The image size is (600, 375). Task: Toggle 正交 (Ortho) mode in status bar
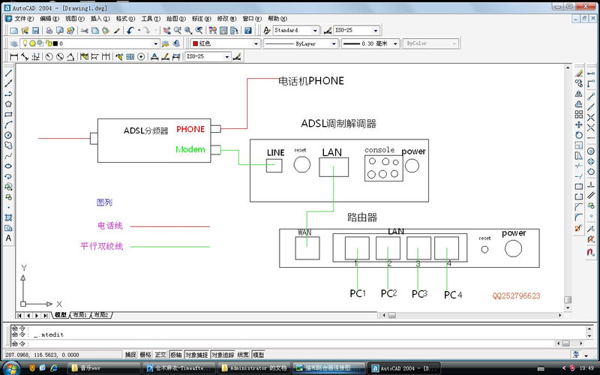[160, 354]
